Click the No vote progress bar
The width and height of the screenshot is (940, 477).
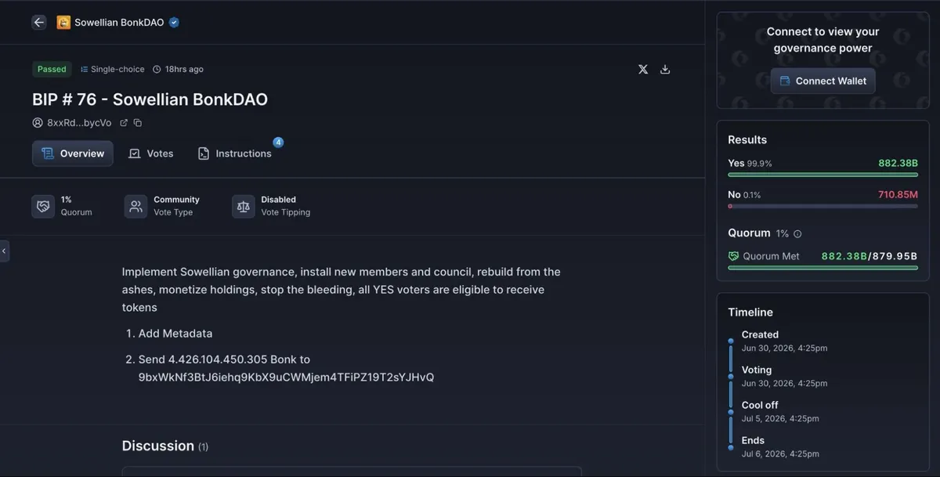(822, 206)
